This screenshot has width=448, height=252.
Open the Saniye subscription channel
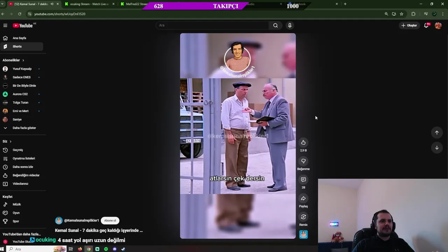coord(22,119)
